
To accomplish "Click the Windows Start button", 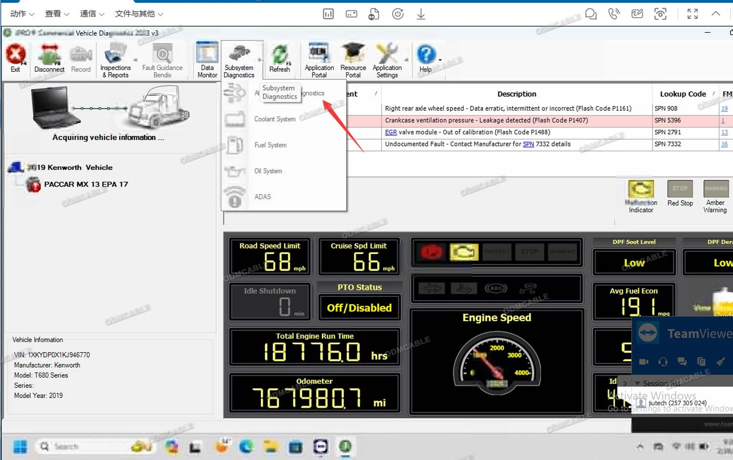I will (x=20, y=446).
